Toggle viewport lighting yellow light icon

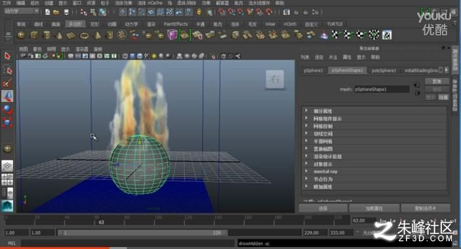click(x=153, y=56)
